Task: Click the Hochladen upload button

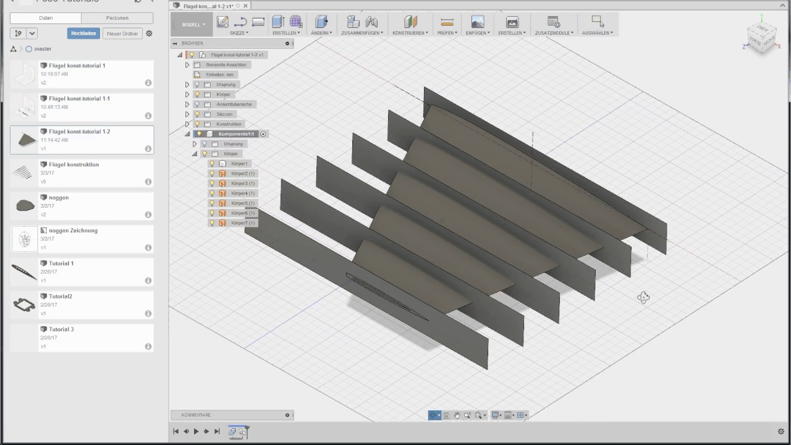Action: (83, 33)
